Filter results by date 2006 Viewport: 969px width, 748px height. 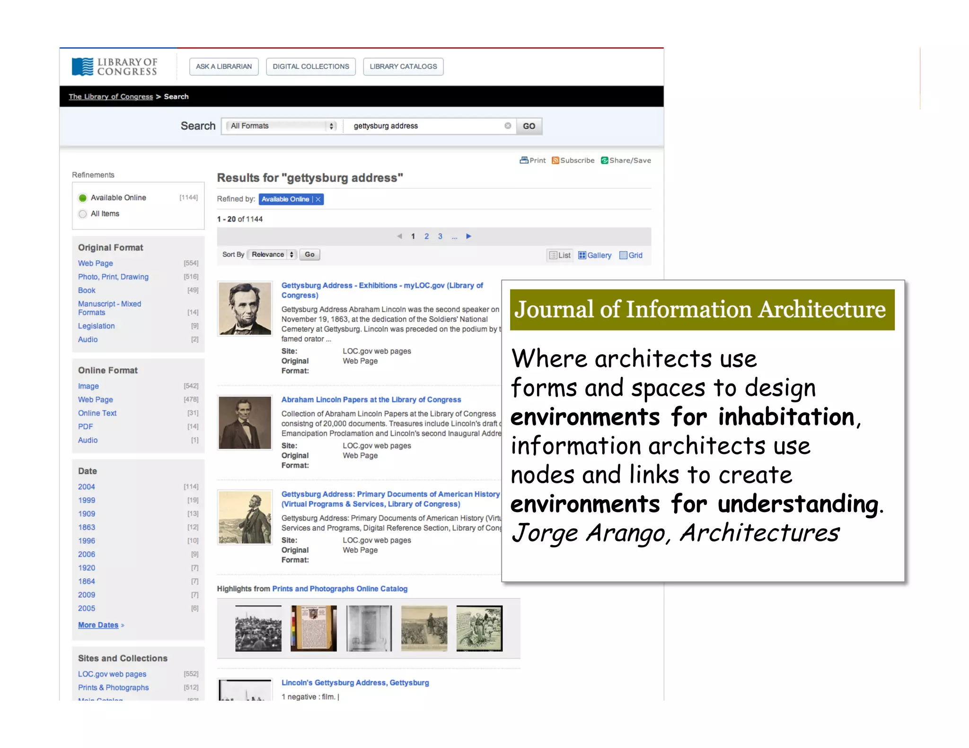tap(86, 554)
